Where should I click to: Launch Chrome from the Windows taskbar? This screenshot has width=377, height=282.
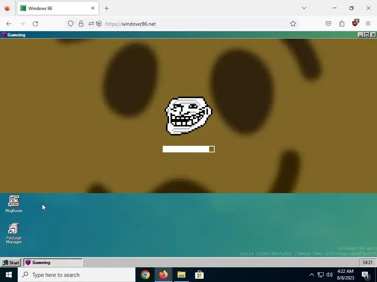(145, 275)
